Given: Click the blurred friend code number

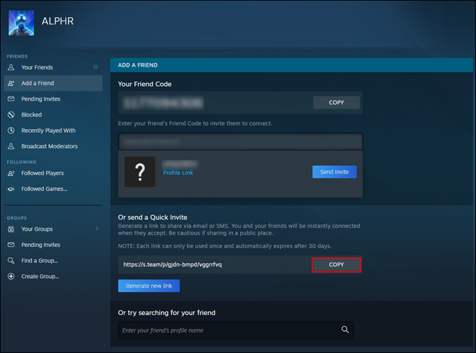Looking at the screenshot, I should point(163,103).
